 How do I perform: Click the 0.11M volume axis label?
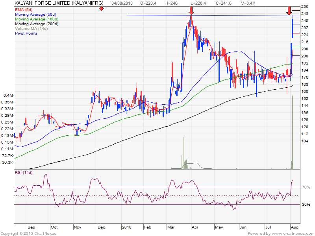pyautogui.click(x=7, y=149)
